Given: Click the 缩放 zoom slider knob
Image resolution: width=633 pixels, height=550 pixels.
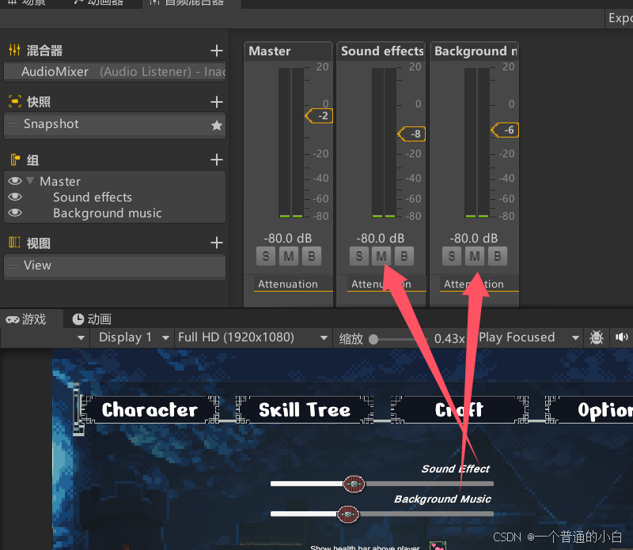Looking at the screenshot, I should coord(373,339).
